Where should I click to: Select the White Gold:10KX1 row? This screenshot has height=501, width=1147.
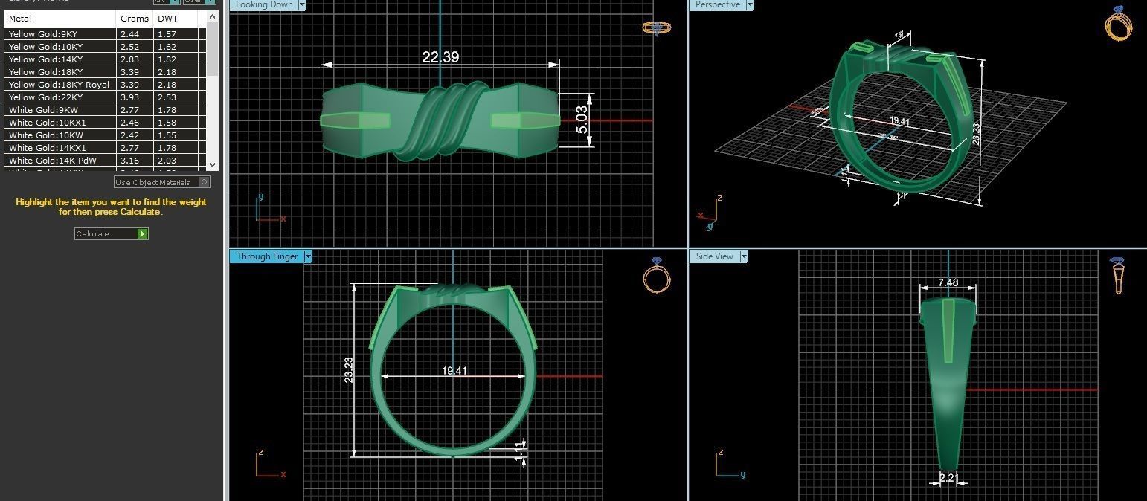point(105,123)
